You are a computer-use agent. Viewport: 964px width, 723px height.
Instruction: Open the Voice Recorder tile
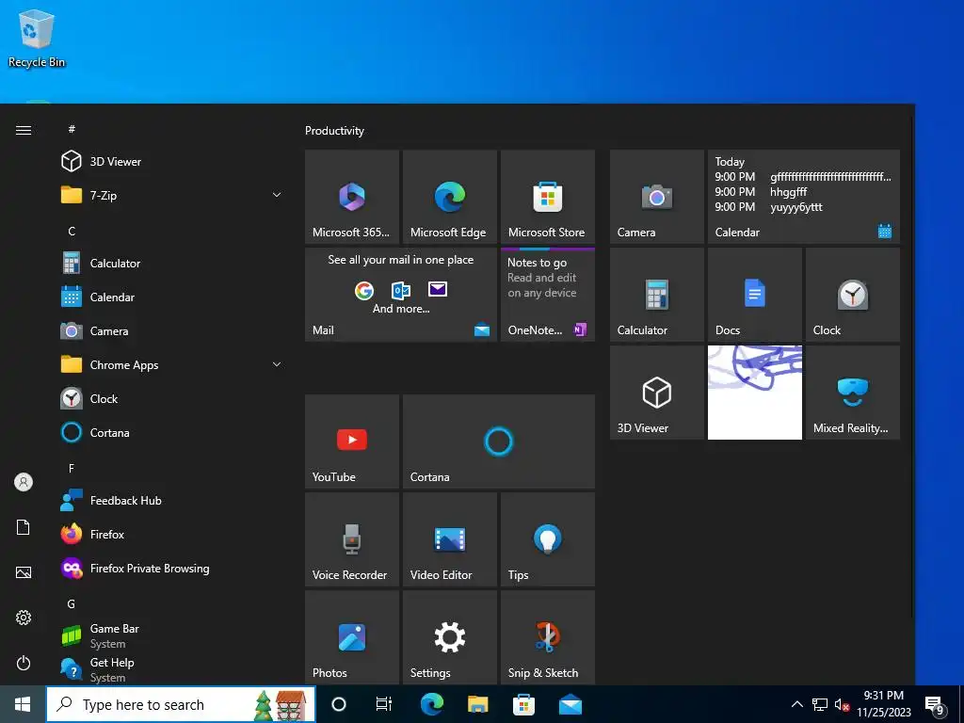point(352,539)
